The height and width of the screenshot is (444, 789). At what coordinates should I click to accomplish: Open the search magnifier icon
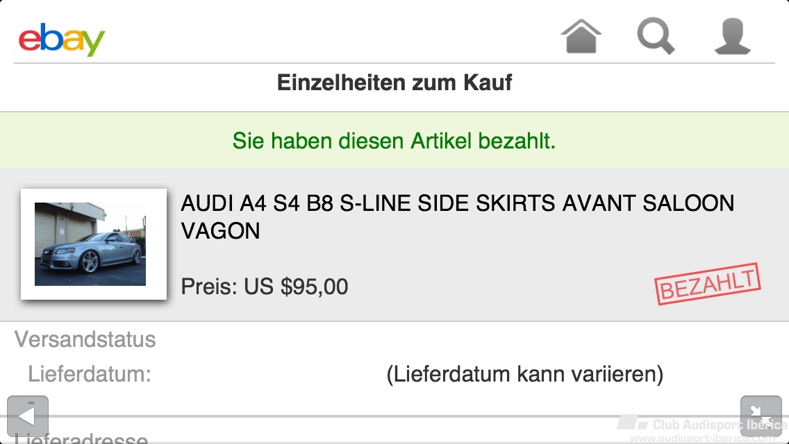[x=656, y=35]
